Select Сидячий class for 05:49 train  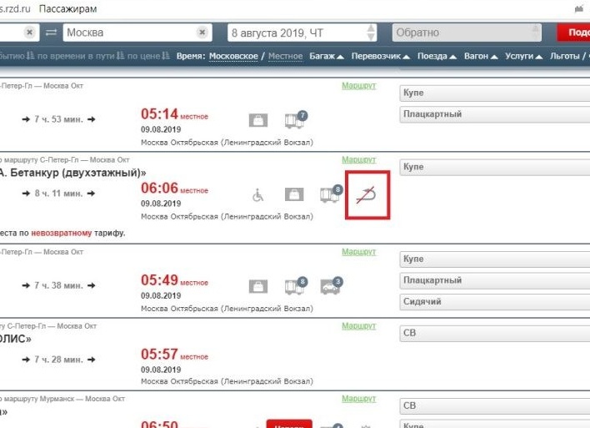[494, 301]
